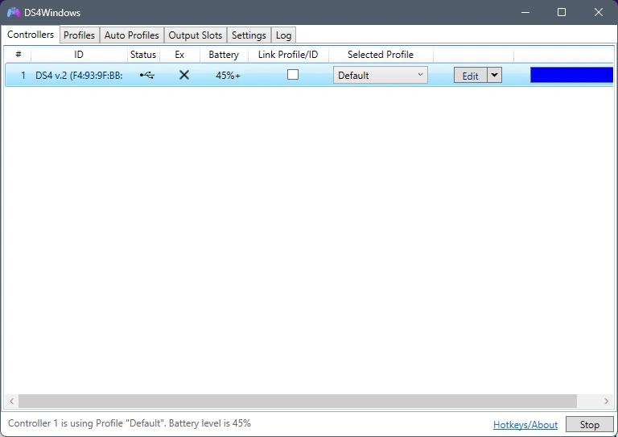618x437 pixels.
Task: Click the horizontal scrollbar thumb
Action: (x=298, y=401)
